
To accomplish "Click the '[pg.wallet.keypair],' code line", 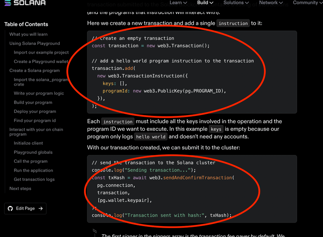I will pyautogui.click(x=124, y=200).
